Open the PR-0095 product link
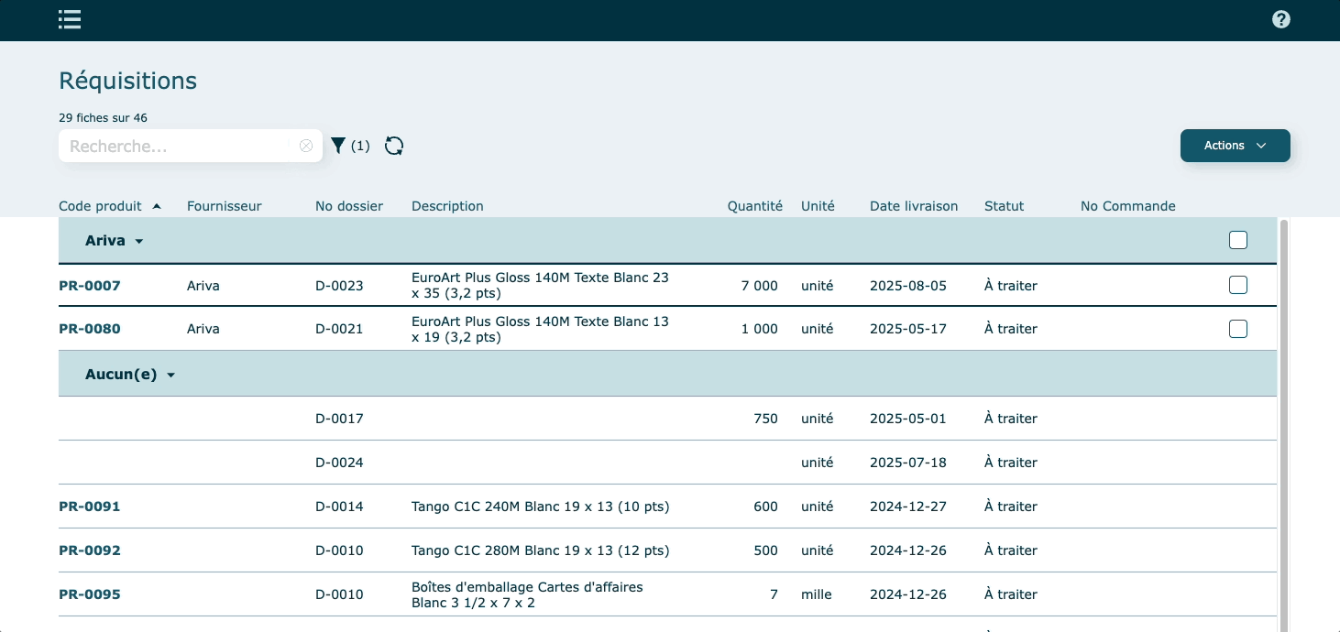The width and height of the screenshot is (1340, 632). pos(89,594)
